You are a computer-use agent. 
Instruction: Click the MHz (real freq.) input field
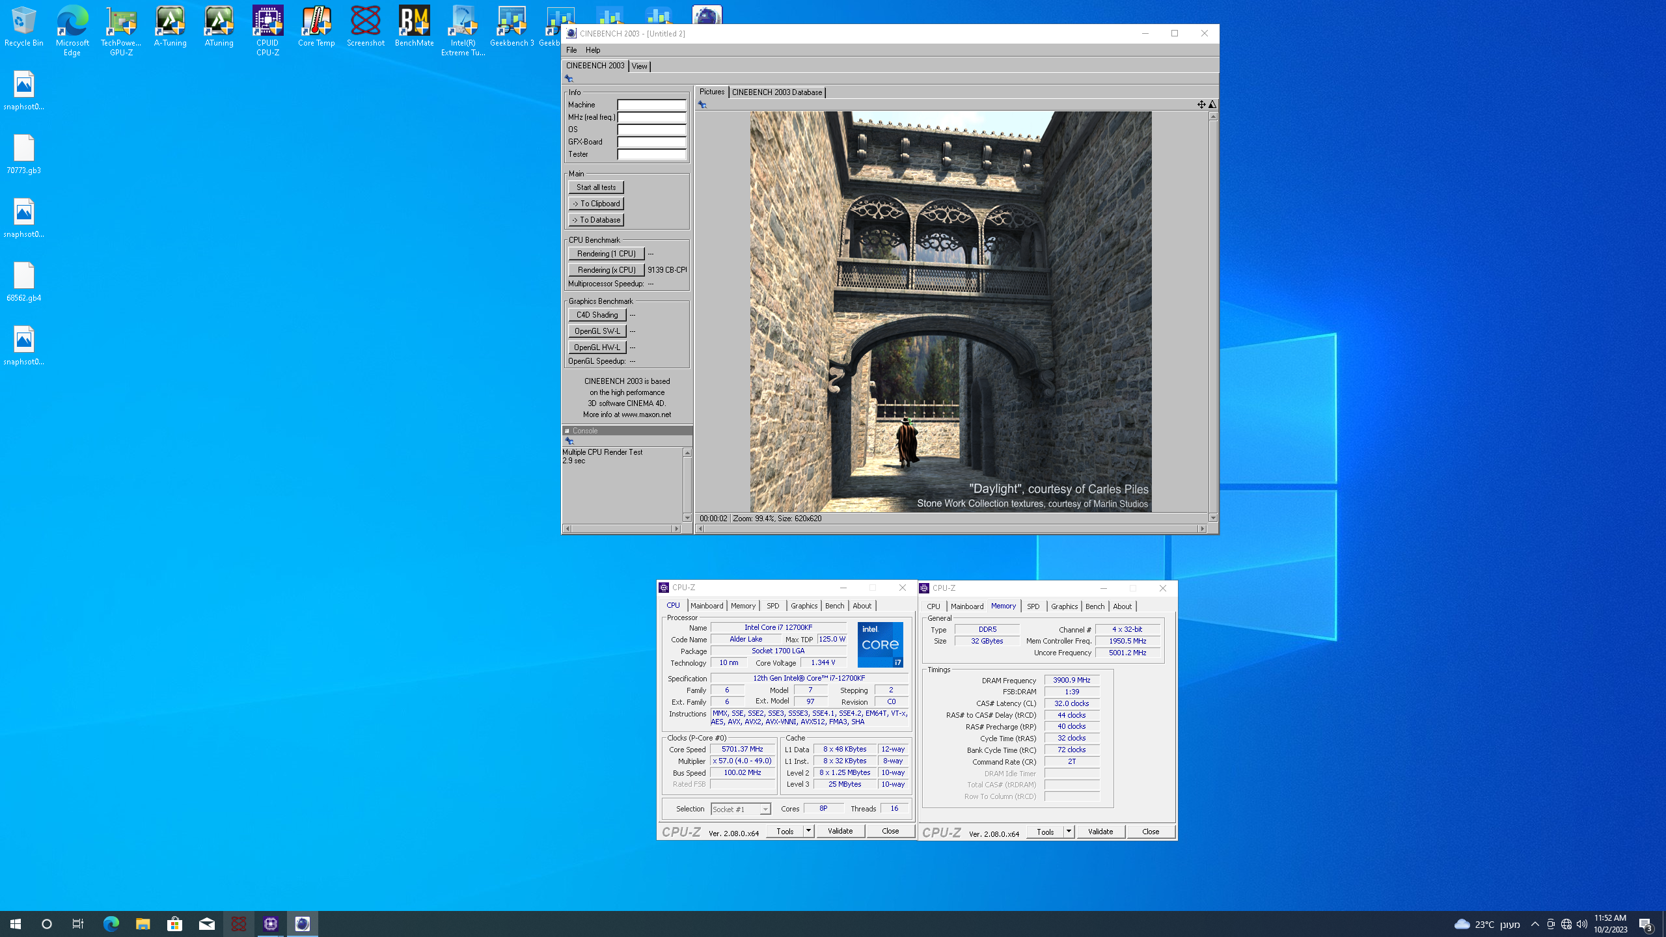(x=651, y=117)
